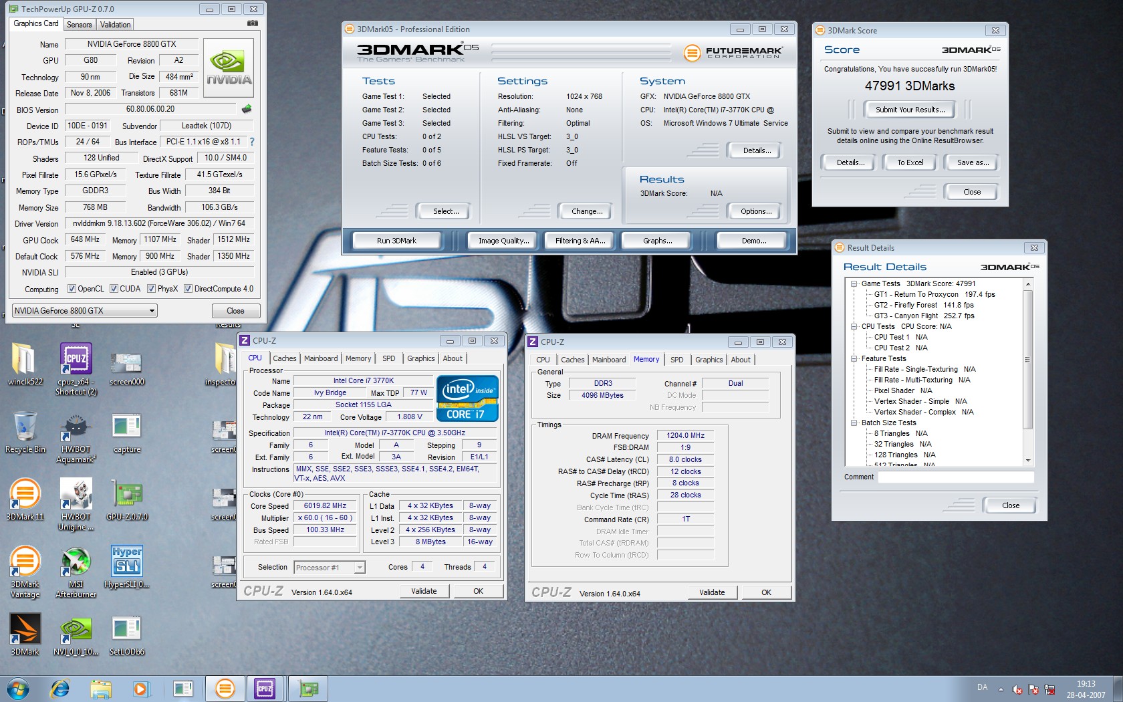Open cpuz_x64 Shortcut (2) desktop icon
This screenshot has height=702, width=1123.
(x=76, y=369)
